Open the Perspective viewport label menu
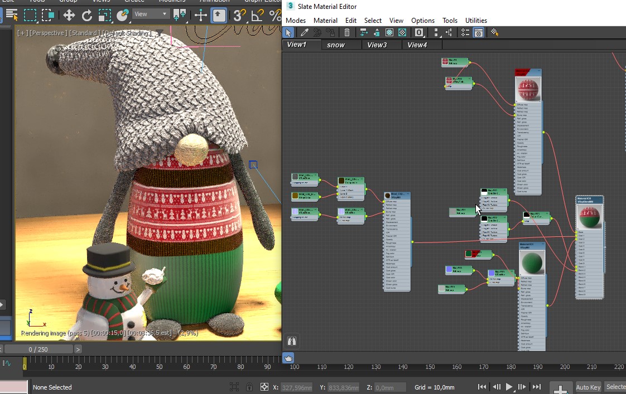 click(x=48, y=33)
